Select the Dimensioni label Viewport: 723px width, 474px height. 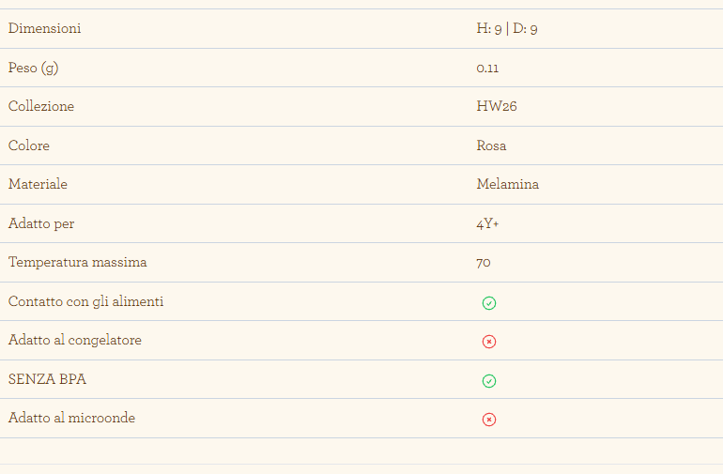(45, 28)
